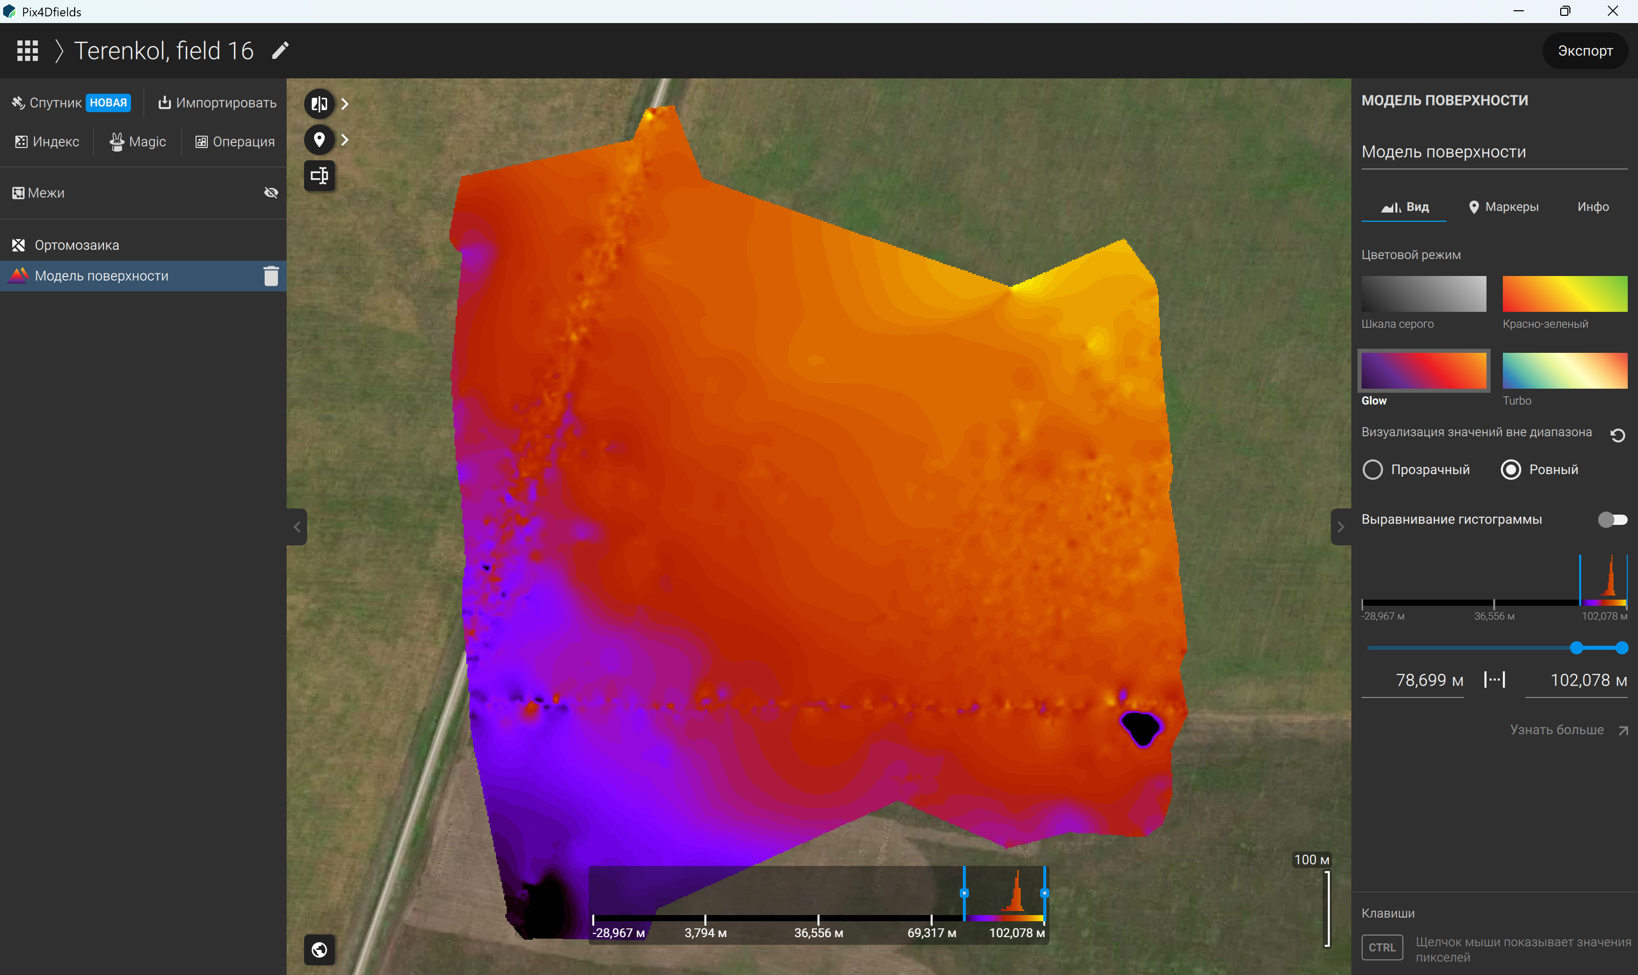Screen dimensions: 1638x975
Task: Enable Выравнивание гистограммы switch
Action: [x=1612, y=519]
